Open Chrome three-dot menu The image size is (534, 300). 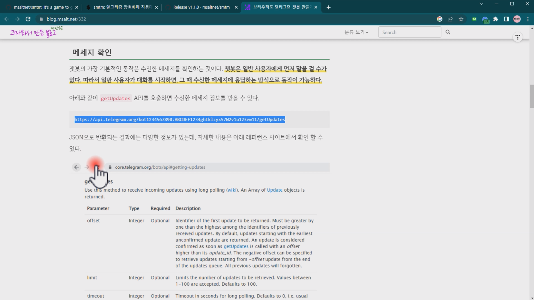(528, 19)
